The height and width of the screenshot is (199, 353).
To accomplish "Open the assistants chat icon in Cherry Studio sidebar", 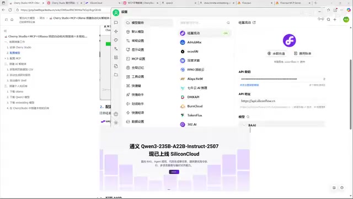I will point(116,23).
